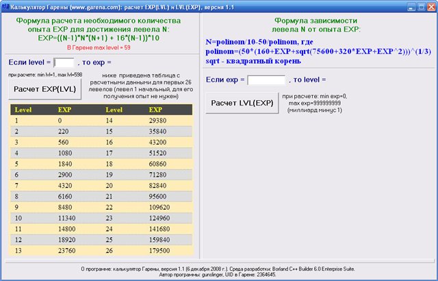Select EXP value 95600 in table
438x281 pixels.
[x=157, y=197]
